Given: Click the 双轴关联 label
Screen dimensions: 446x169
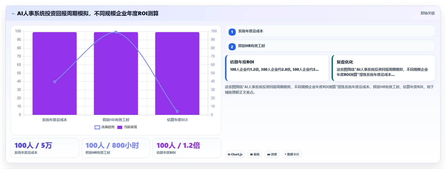Looking at the screenshot, I should pos(428,13).
